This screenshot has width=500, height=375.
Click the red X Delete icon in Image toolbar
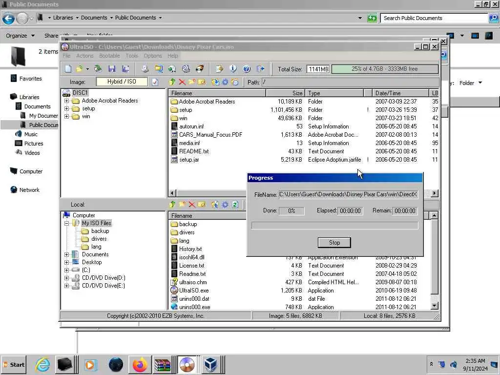182,82
